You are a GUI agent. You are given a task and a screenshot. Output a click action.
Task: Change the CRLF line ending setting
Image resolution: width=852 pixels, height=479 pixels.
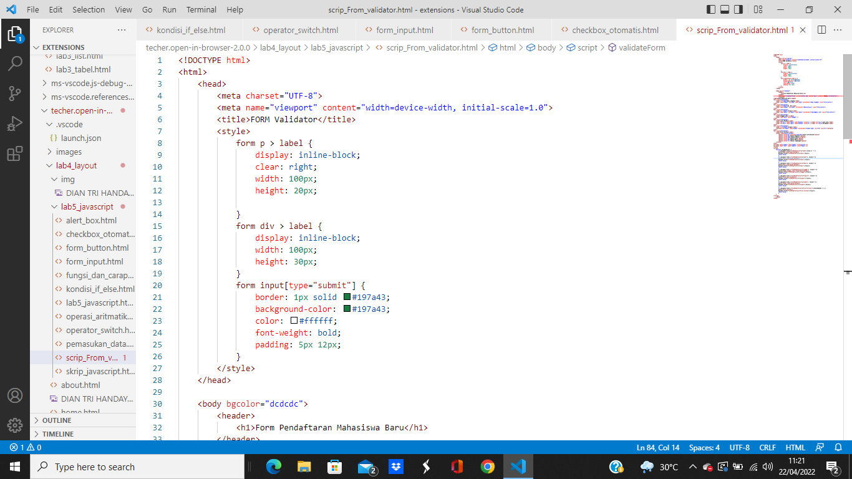767,447
